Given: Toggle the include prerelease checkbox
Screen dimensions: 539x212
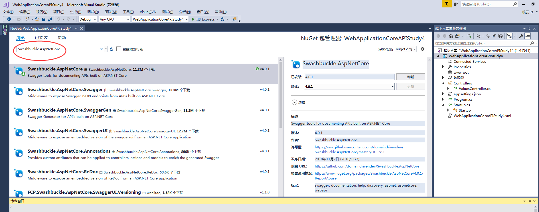Looking at the screenshot, I should click(119, 49).
